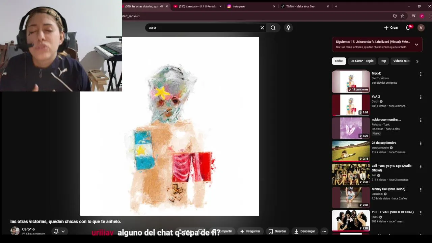Open the Money Call thumbnail
Image resolution: width=432 pixels, height=243 pixels.
tap(351, 197)
